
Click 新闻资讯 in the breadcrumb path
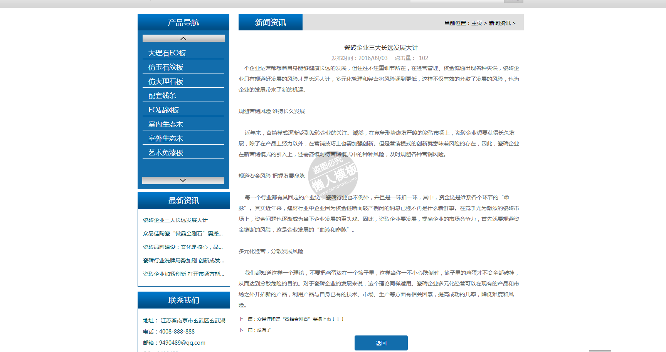(499, 23)
